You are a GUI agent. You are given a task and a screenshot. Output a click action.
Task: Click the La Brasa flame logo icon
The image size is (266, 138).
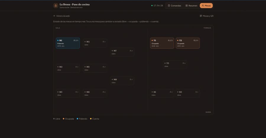click(x=56, y=6)
